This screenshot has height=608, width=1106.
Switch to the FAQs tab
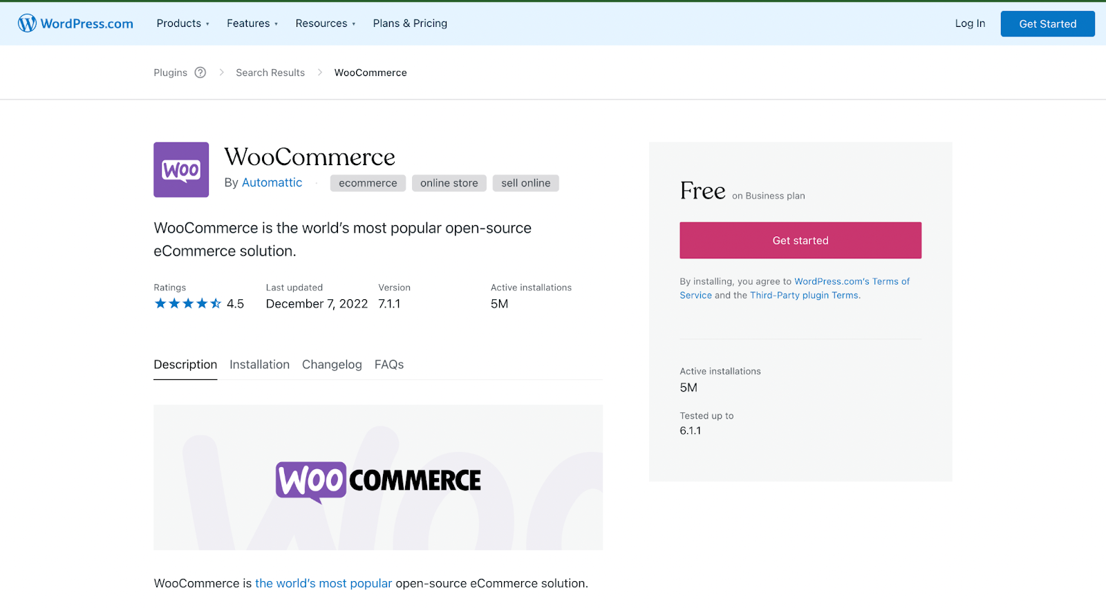389,365
